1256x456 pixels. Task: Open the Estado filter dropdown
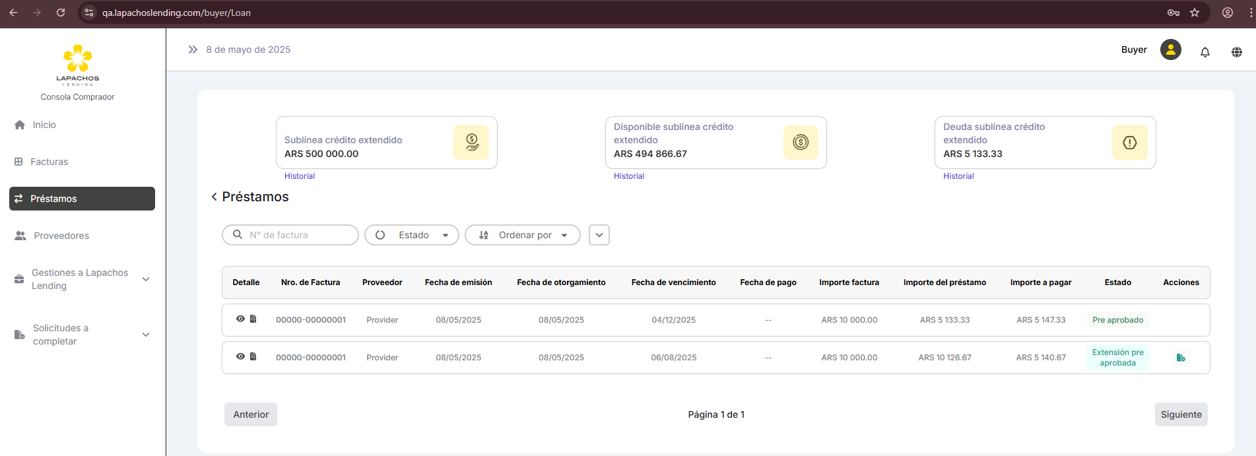pos(412,235)
